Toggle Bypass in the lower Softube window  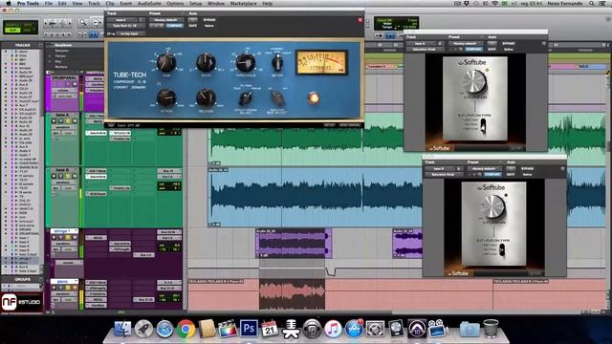pos(527,169)
